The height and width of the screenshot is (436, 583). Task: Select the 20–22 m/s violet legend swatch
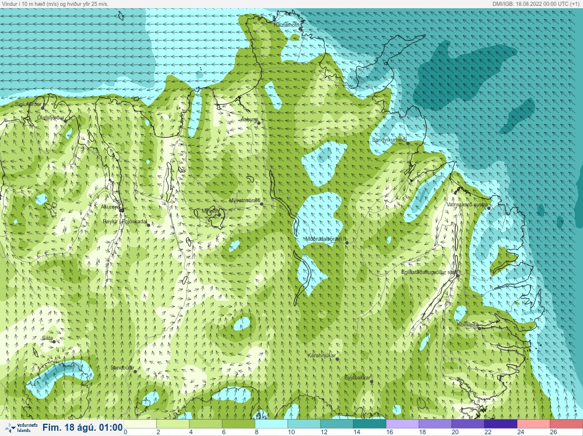tap(468, 424)
